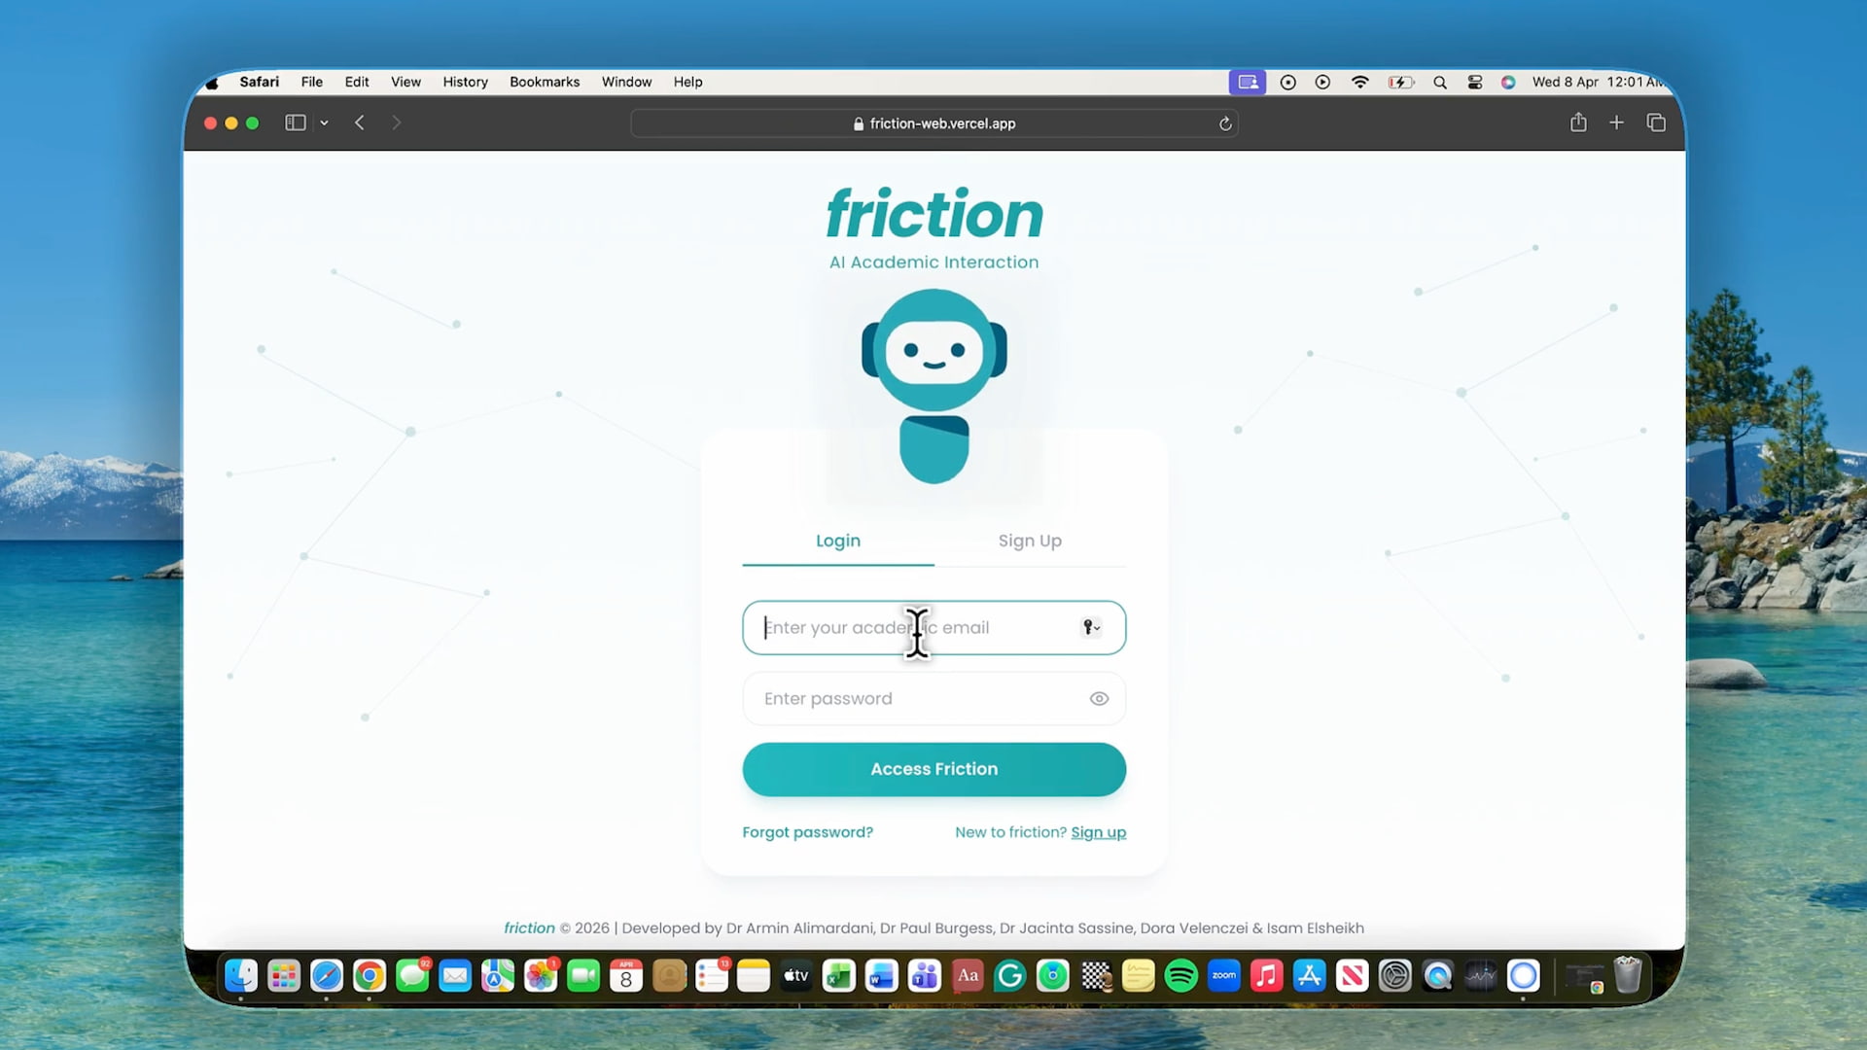Open the Wi-Fi status menu
The height and width of the screenshot is (1050, 1867).
pos(1360,83)
